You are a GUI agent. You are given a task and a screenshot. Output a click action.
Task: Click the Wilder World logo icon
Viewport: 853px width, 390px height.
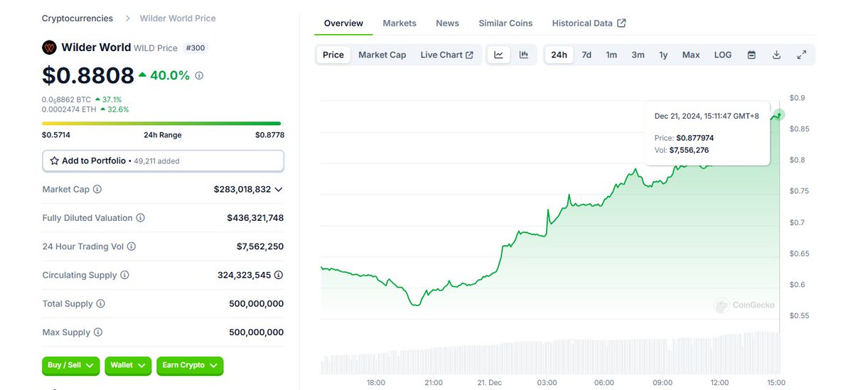point(49,48)
